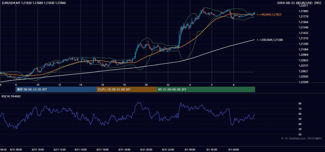Click hour label 16 under the price chart
Image resolution: width=325 pixels, height=152 pixels.
pos(103,85)
